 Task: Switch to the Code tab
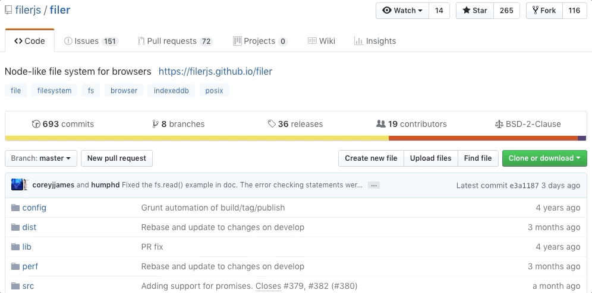30,41
